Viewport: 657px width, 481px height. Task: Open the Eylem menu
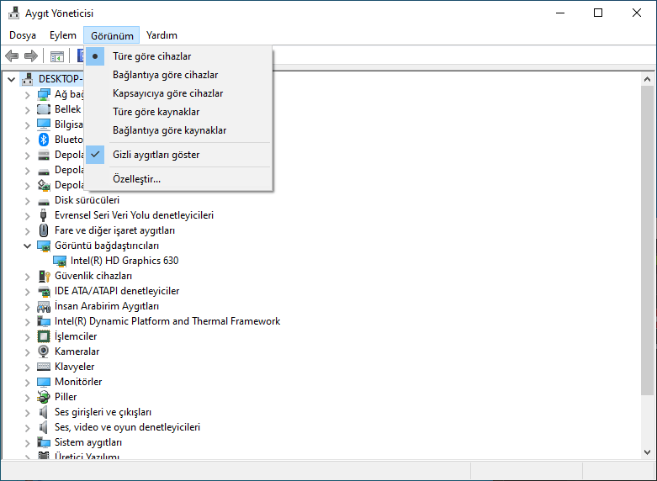pos(63,35)
